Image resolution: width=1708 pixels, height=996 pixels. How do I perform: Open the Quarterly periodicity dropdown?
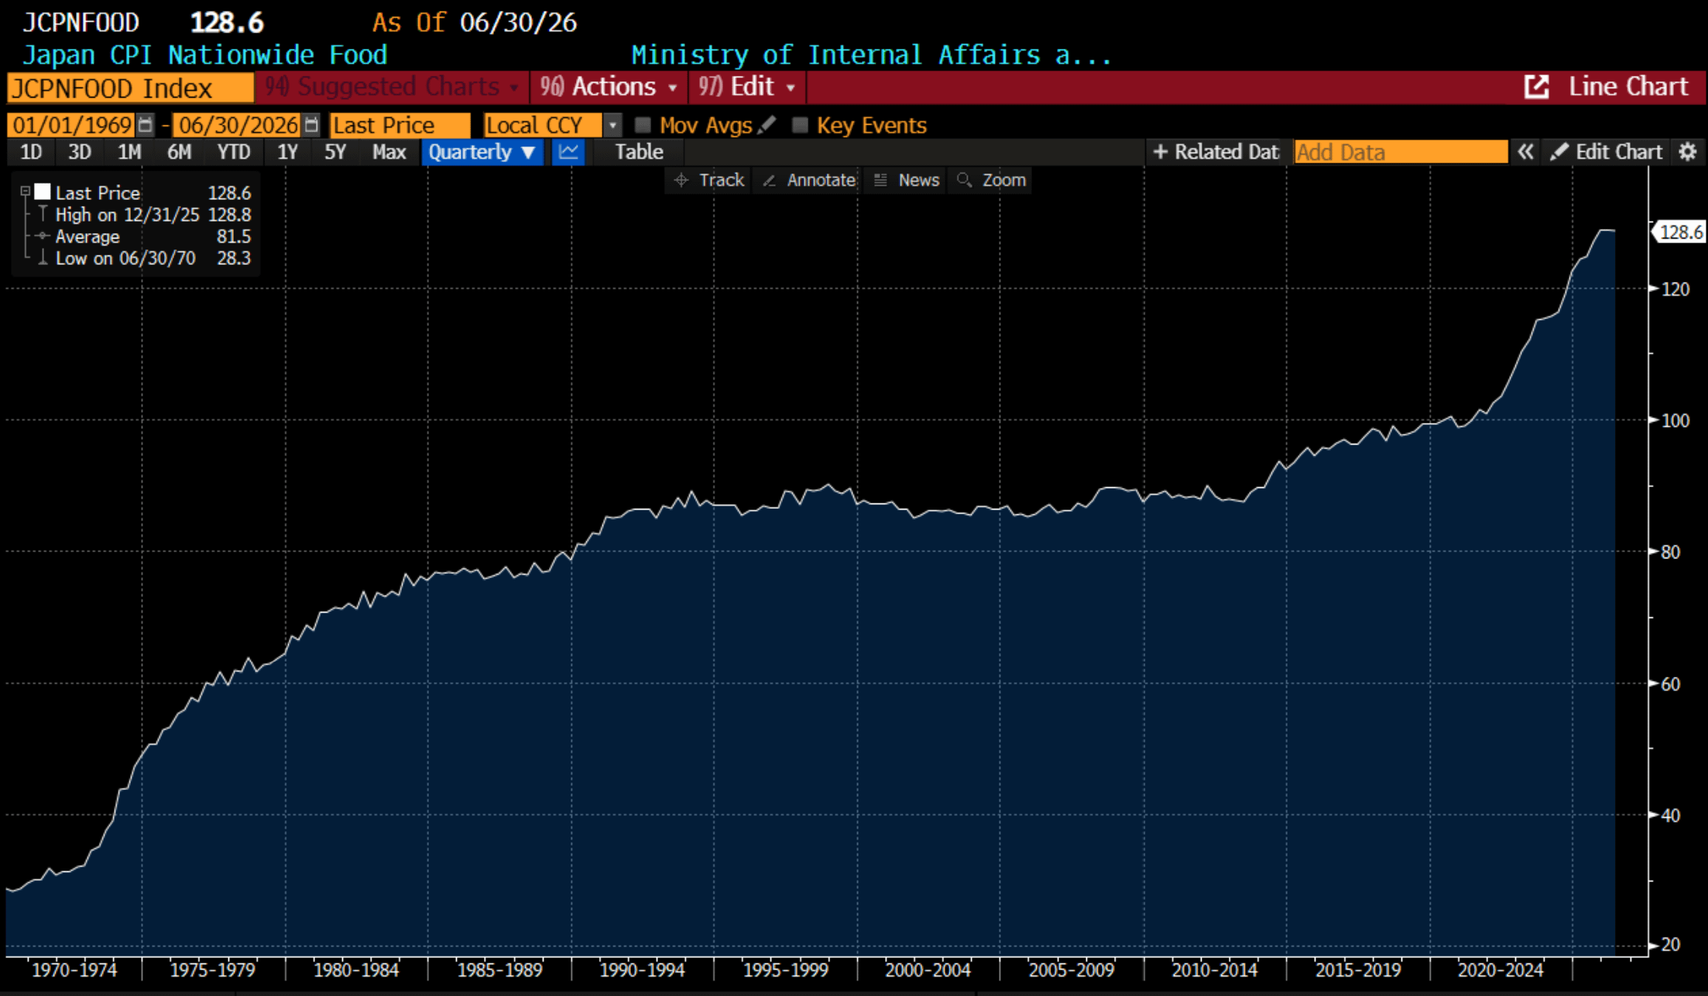coord(482,152)
